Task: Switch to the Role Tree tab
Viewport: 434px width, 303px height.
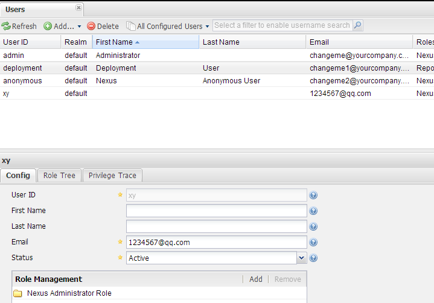Action: tap(59, 176)
